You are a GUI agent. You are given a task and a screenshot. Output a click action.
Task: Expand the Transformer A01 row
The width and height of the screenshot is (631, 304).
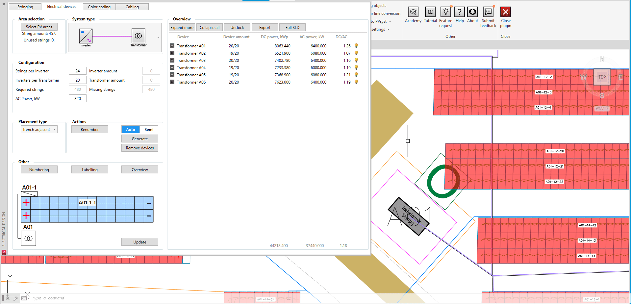coord(172,46)
